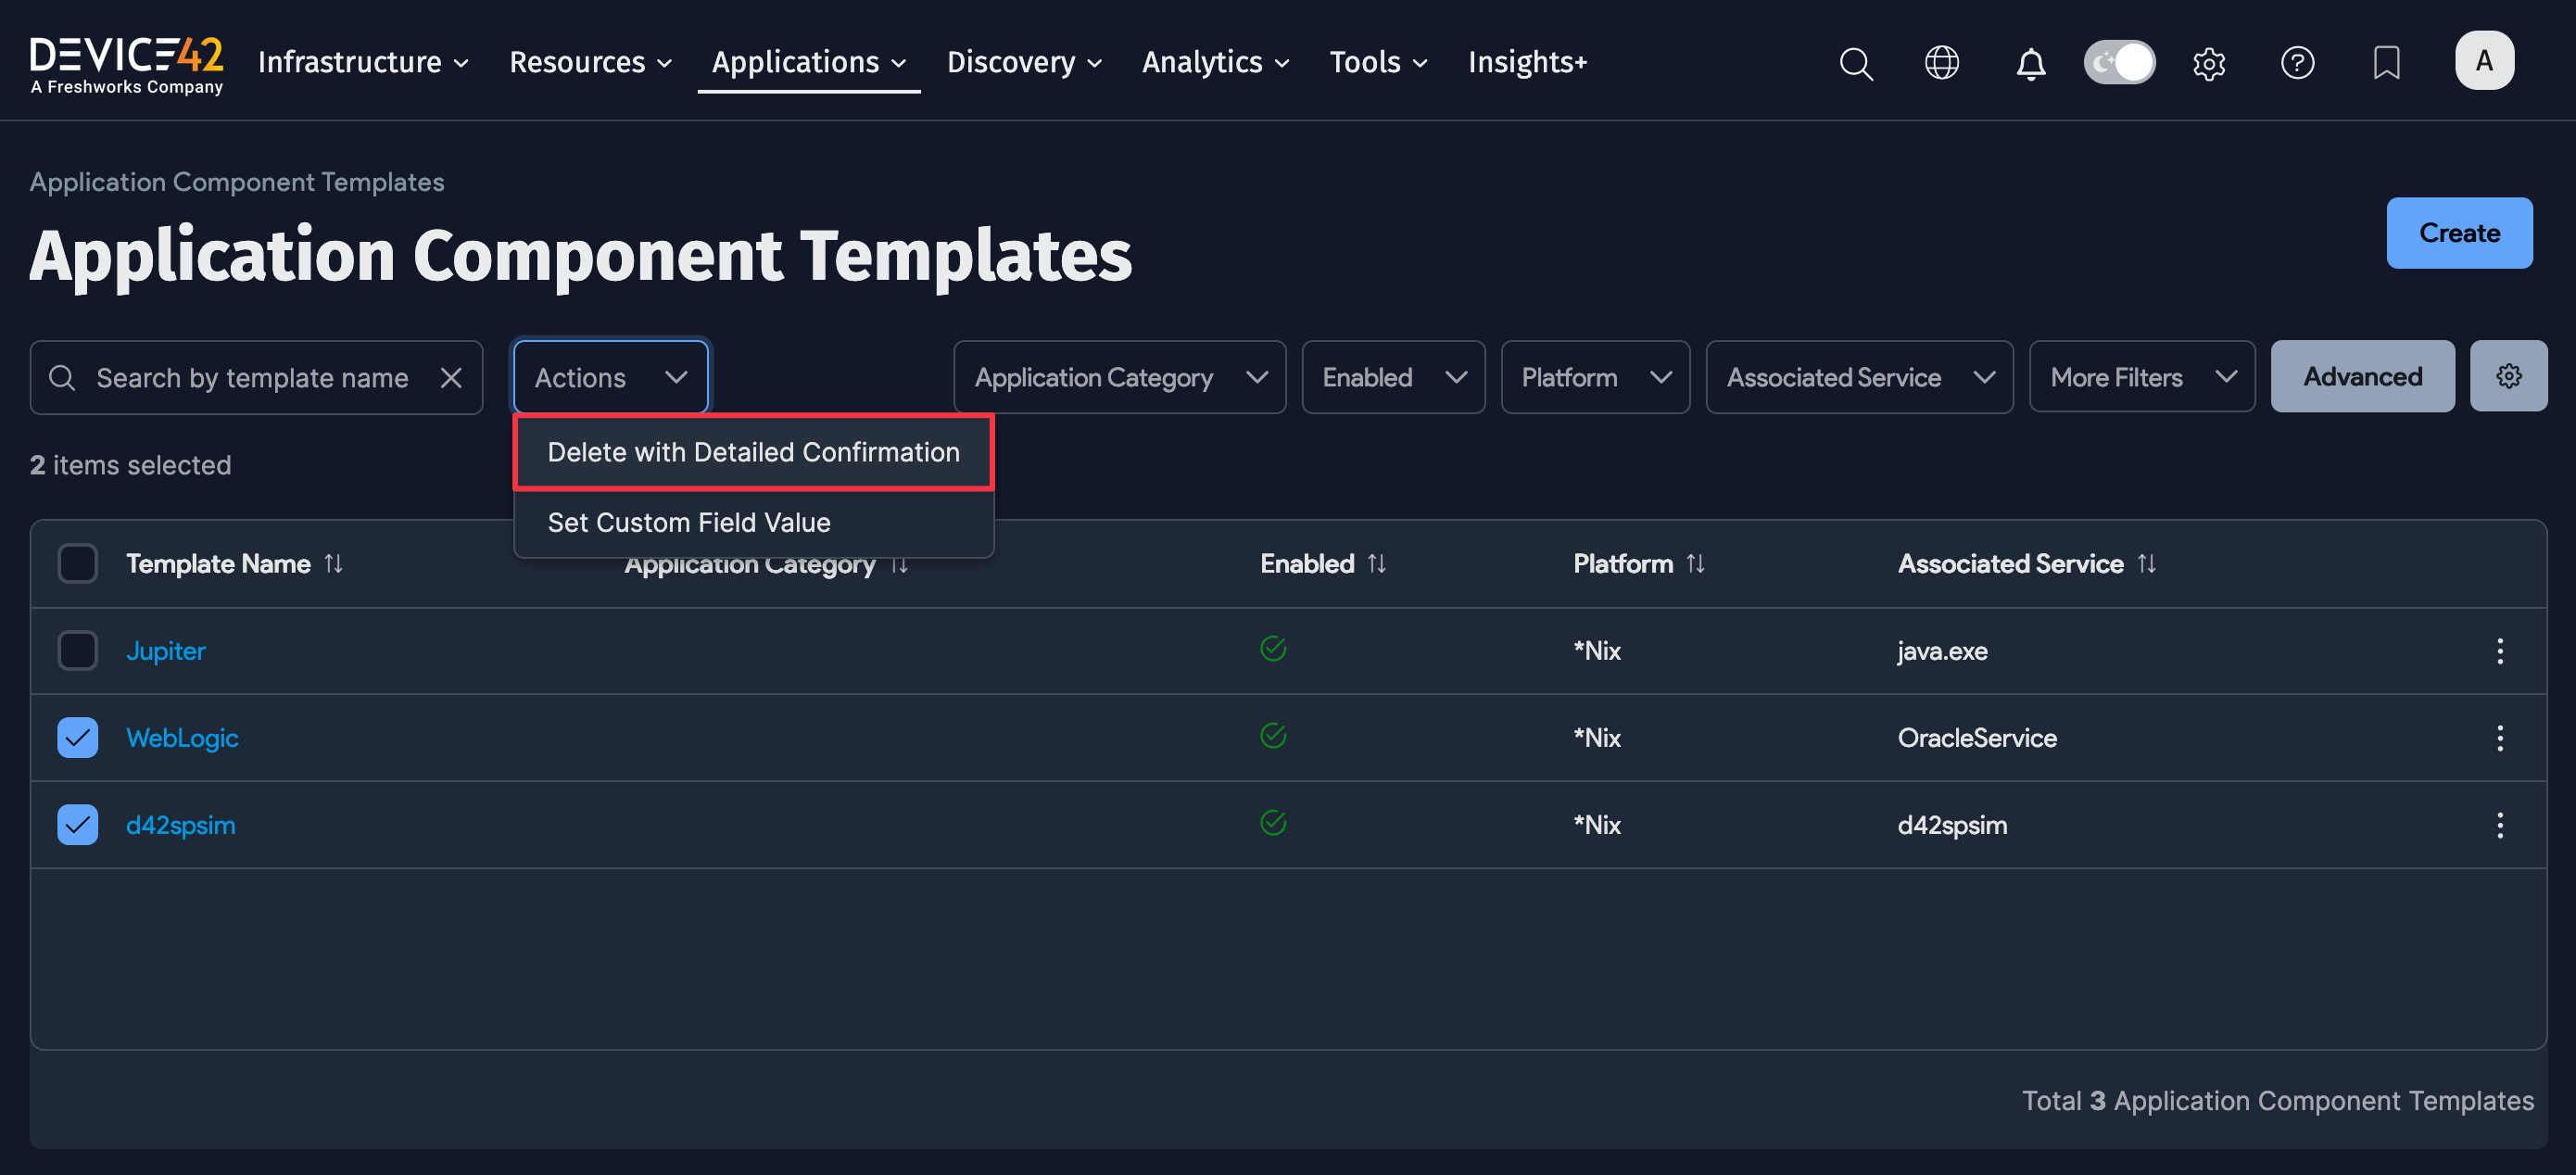Open the global search magnifier icon
This screenshot has height=1175, width=2576.
click(x=1856, y=63)
